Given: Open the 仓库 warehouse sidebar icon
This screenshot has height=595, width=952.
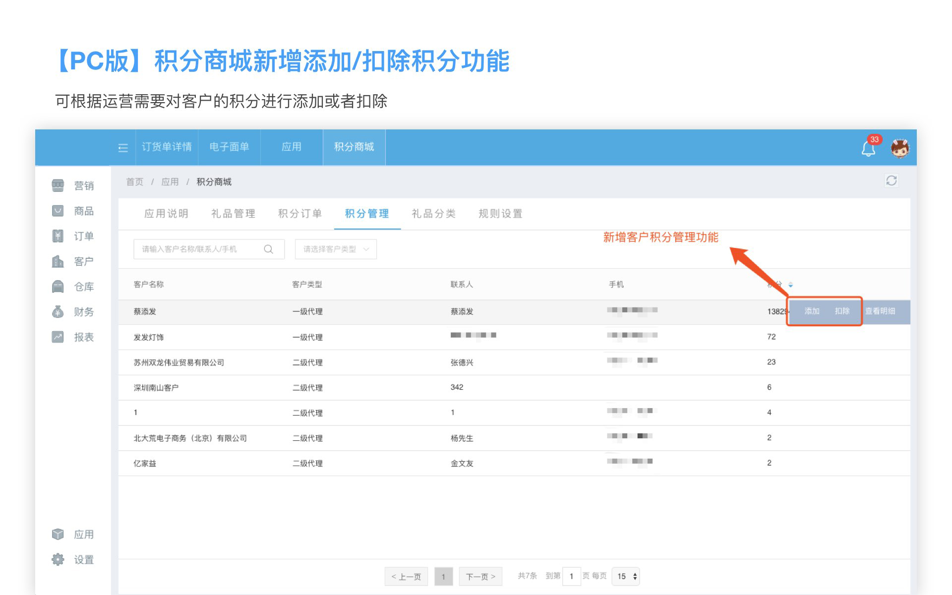Looking at the screenshot, I should tap(58, 287).
